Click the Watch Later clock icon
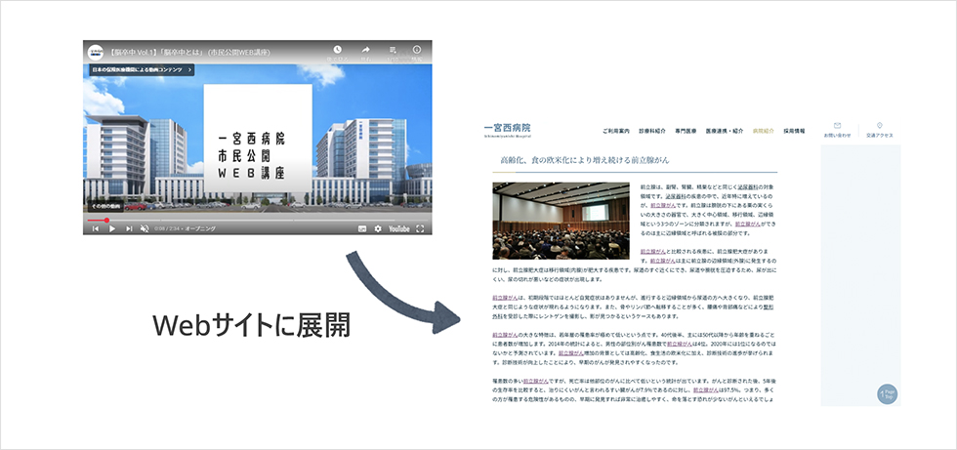 click(337, 51)
